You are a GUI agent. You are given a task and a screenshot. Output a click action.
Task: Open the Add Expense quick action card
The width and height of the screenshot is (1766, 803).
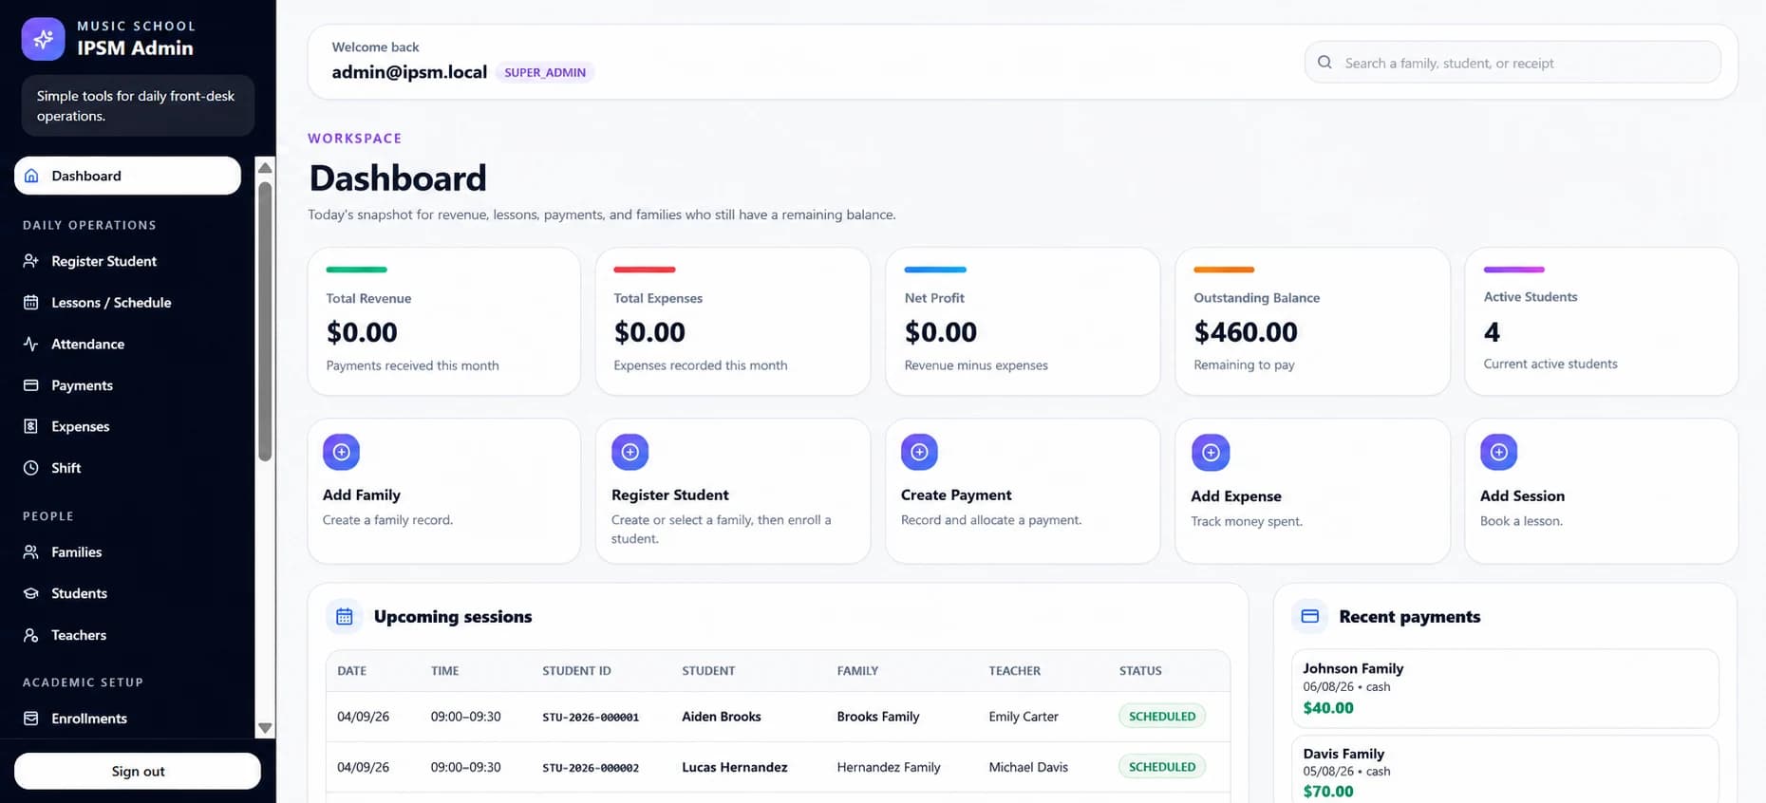click(x=1312, y=491)
